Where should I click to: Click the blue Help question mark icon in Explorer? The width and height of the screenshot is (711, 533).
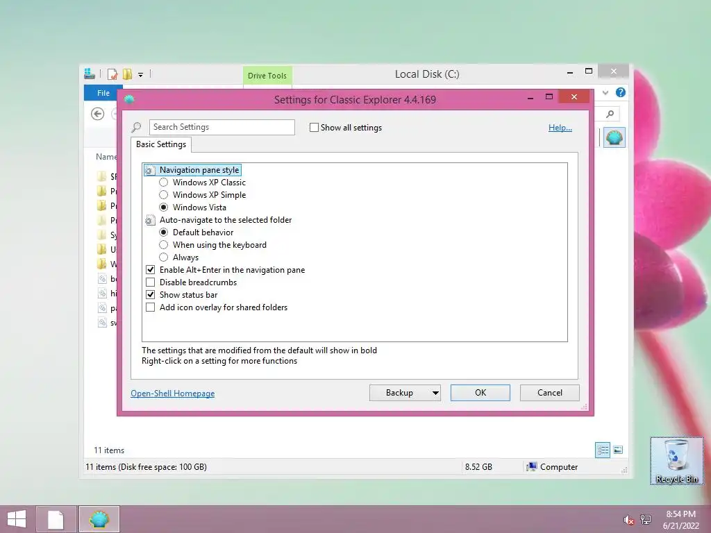[x=620, y=92]
